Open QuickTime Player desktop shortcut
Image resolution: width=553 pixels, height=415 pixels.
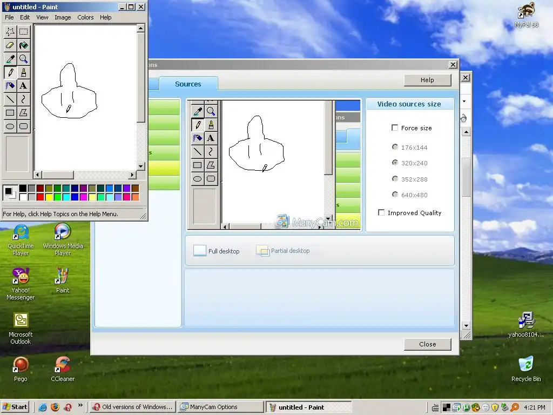pyautogui.click(x=21, y=240)
